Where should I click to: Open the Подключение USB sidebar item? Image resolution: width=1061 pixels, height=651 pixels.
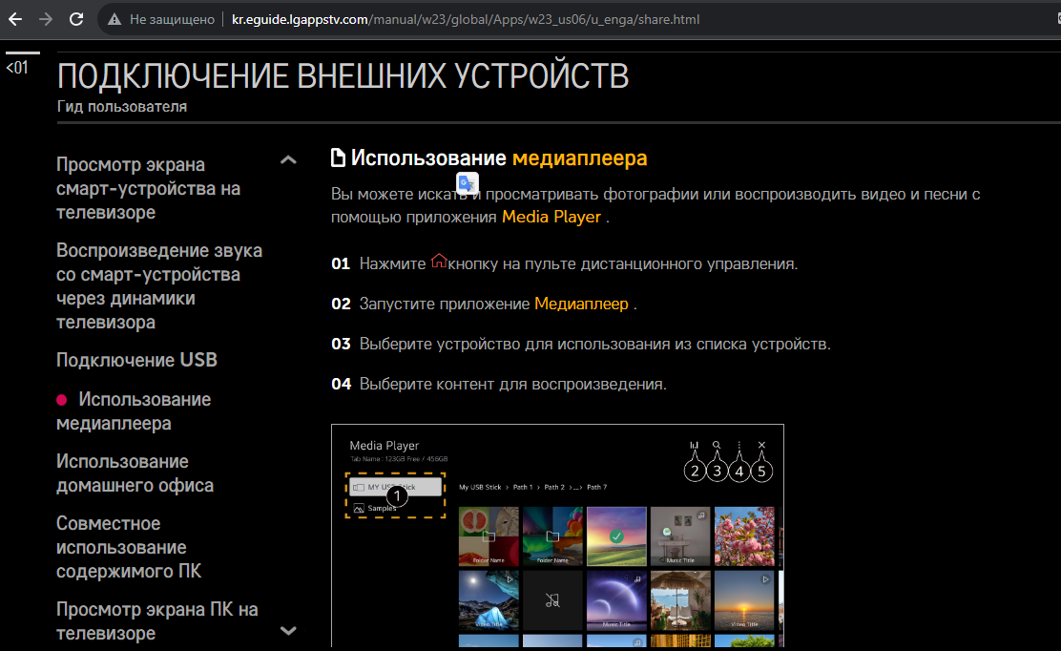(x=136, y=360)
